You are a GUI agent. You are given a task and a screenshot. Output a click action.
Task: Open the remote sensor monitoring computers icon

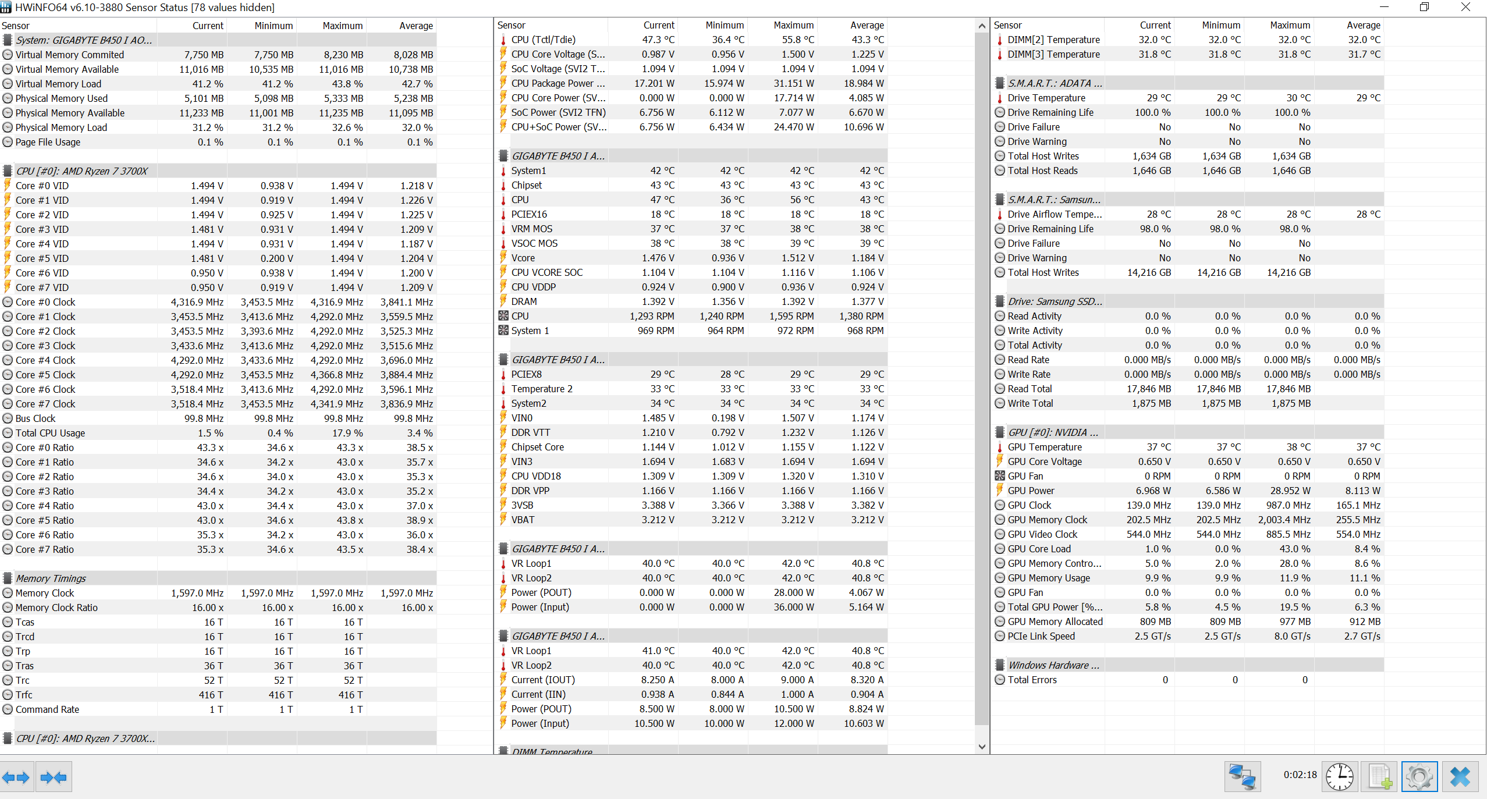pos(1242,777)
